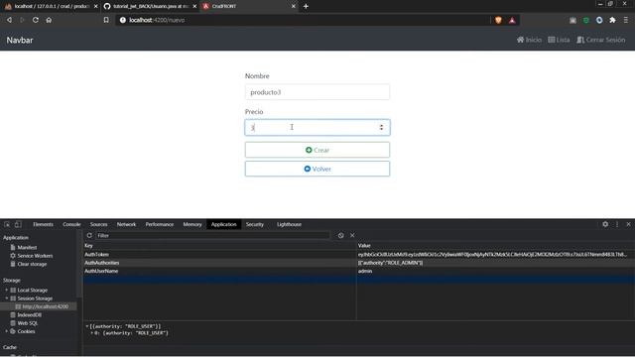This screenshot has height=357, width=635.
Task: Open Lista in the navbar
Action: coord(559,40)
